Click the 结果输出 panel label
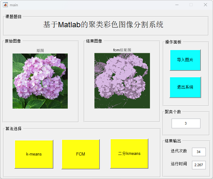 173,141
